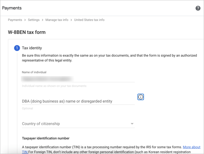Click the chevron after Settings breadcrumb
Screen dimensions: 204x154
coord(43,20)
